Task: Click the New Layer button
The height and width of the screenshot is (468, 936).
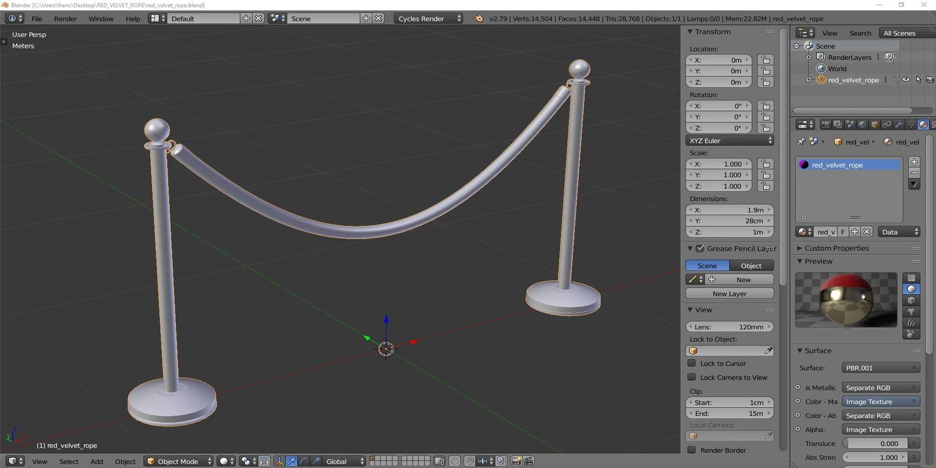Action: (x=730, y=293)
